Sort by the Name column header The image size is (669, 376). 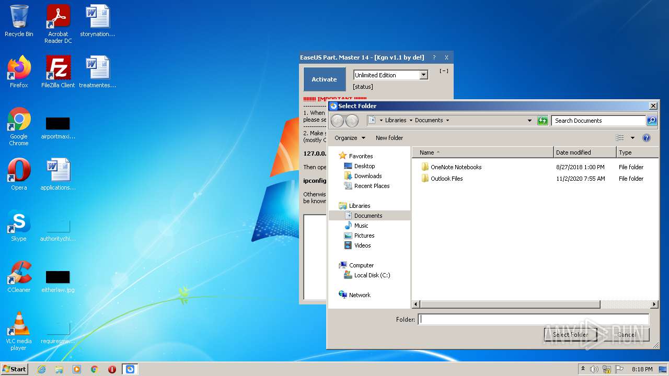coord(483,152)
